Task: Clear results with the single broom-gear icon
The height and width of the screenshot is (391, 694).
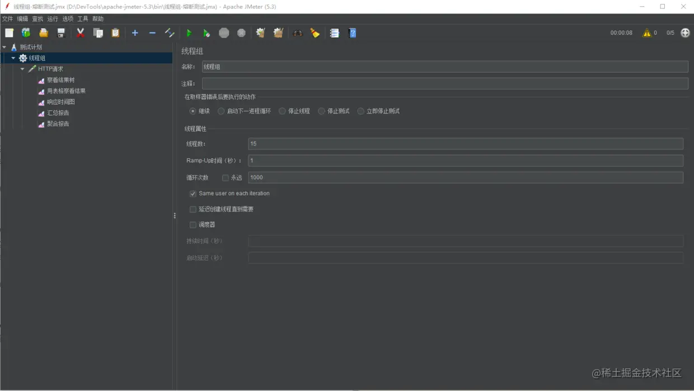Action: pos(260,33)
